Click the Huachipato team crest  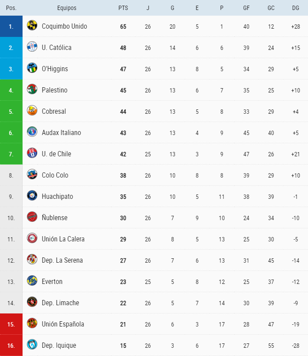pos(32,195)
